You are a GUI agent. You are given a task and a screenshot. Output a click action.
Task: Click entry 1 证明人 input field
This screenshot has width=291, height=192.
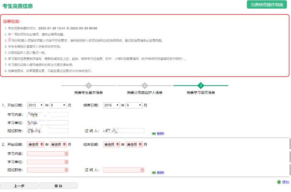click(x=123, y=131)
